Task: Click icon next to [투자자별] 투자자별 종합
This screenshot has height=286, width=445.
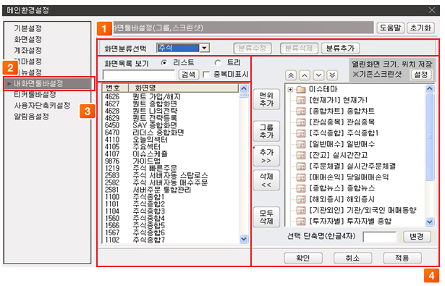Action: pyautogui.click(x=300, y=222)
